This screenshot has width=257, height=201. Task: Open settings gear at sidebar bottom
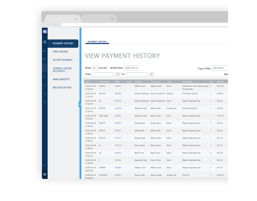tap(45, 174)
